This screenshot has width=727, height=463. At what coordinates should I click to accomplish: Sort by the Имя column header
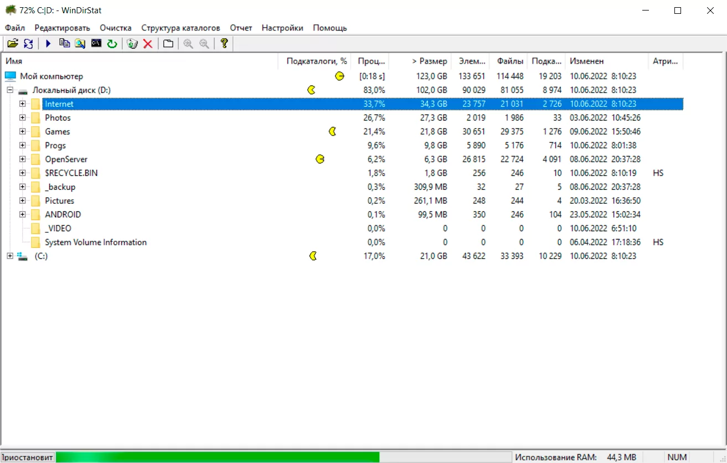(140, 61)
